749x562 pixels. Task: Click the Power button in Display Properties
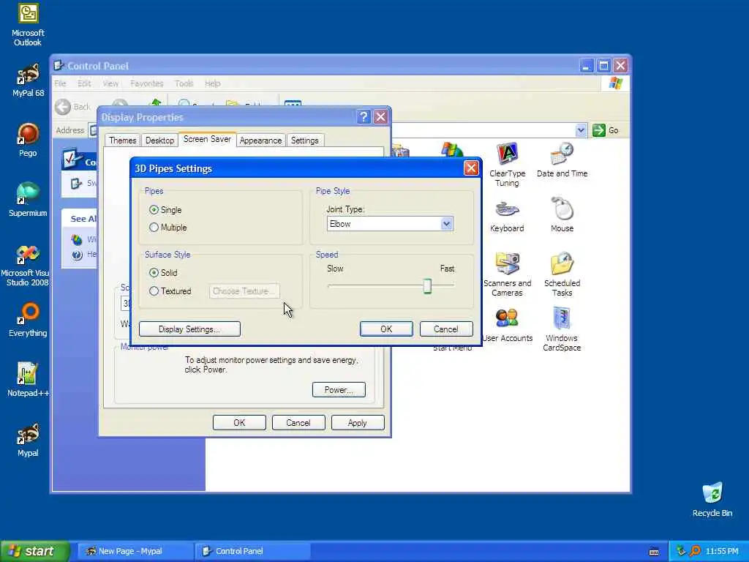coord(339,389)
